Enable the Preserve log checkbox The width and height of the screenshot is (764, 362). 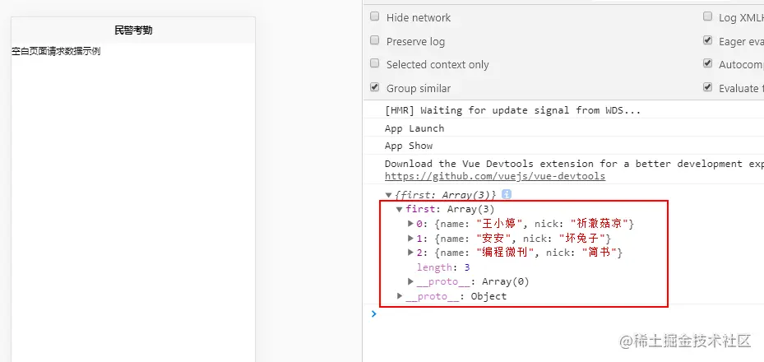coord(374,40)
